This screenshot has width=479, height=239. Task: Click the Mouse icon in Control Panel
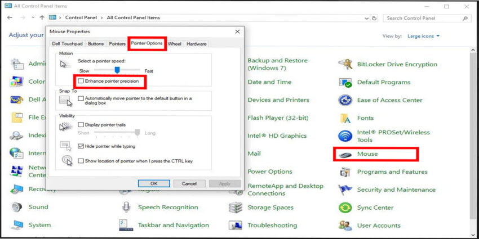click(345, 154)
